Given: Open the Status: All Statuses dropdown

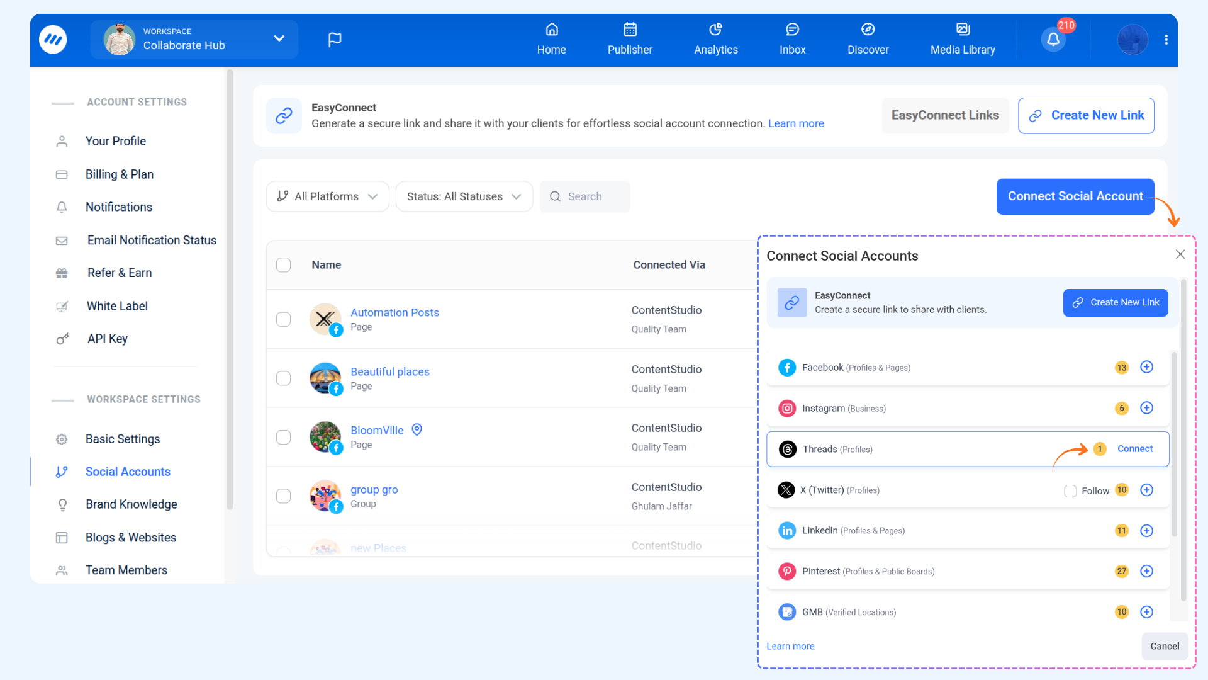Looking at the screenshot, I should tap(464, 196).
